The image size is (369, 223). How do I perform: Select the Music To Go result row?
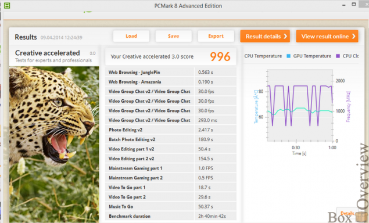coord(171,207)
